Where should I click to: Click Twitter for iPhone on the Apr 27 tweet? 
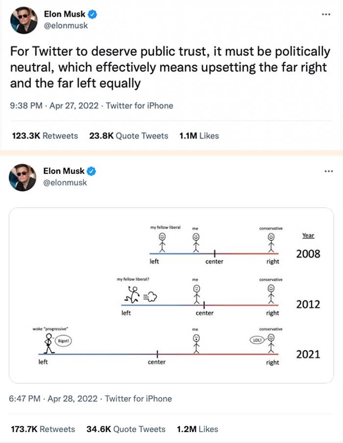(140, 106)
